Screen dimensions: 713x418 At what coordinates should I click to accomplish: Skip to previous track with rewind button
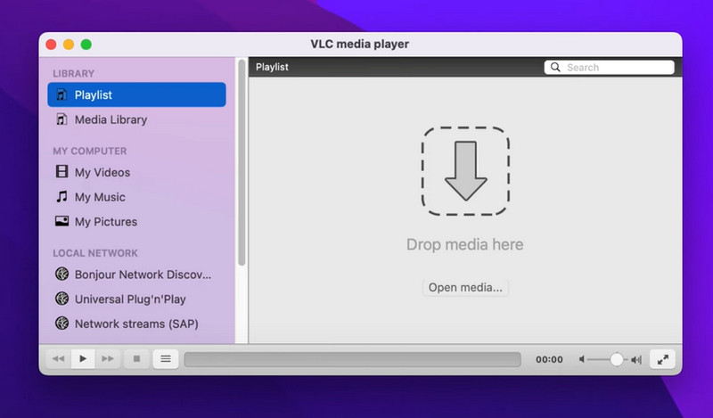click(59, 359)
